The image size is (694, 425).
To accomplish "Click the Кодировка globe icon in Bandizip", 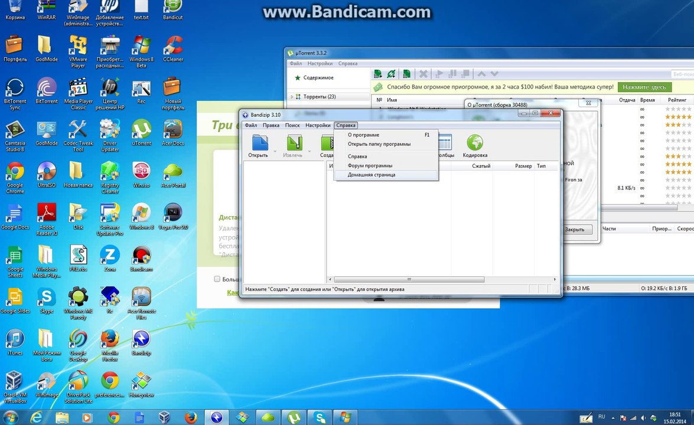I will 475,143.
